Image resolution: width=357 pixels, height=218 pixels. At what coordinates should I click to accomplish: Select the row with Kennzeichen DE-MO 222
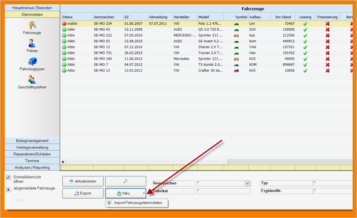206,35
